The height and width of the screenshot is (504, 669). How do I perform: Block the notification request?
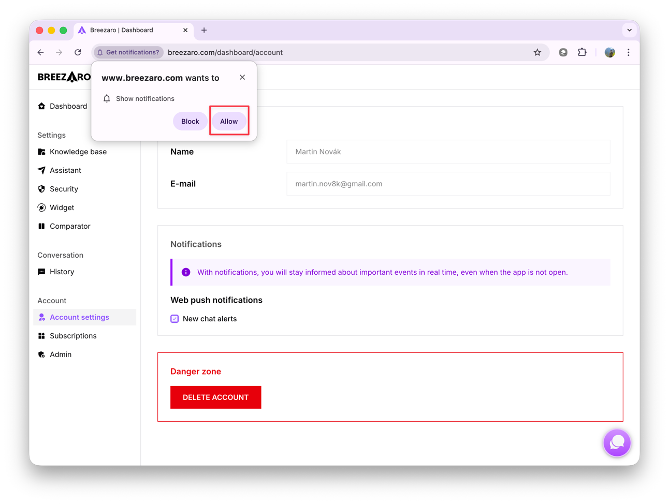coord(190,121)
